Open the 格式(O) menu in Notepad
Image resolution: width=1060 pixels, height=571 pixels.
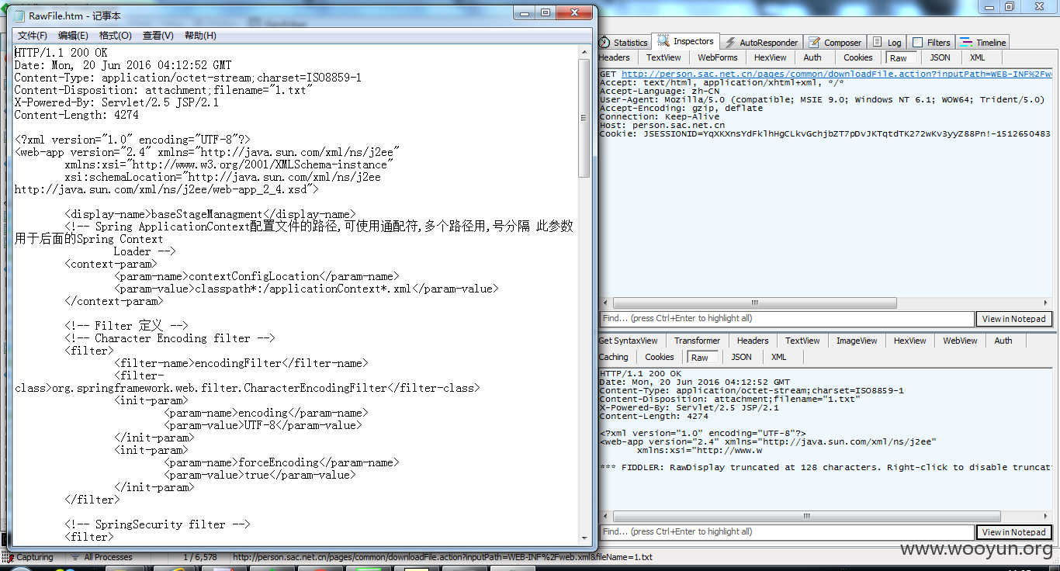pyautogui.click(x=116, y=36)
